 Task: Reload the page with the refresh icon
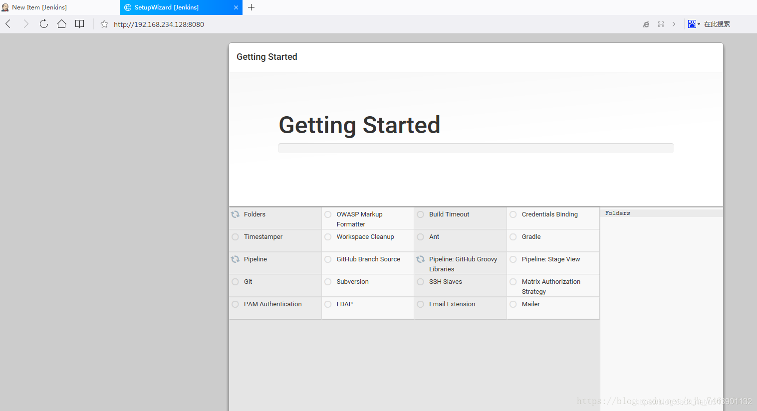coord(44,24)
